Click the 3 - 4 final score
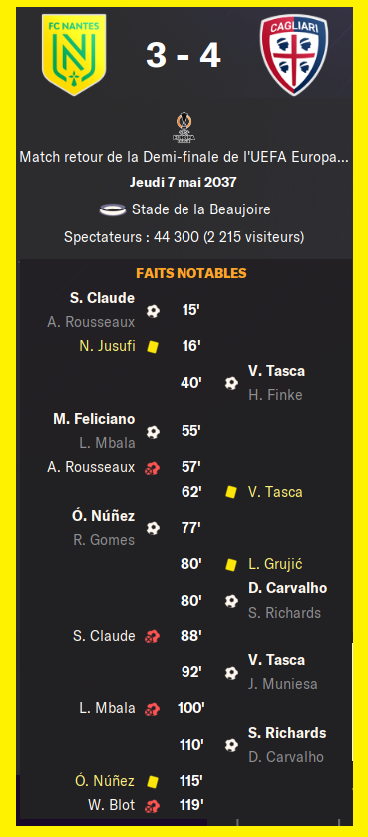Image resolution: width=368 pixels, height=837 pixels. click(x=184, y=55)
